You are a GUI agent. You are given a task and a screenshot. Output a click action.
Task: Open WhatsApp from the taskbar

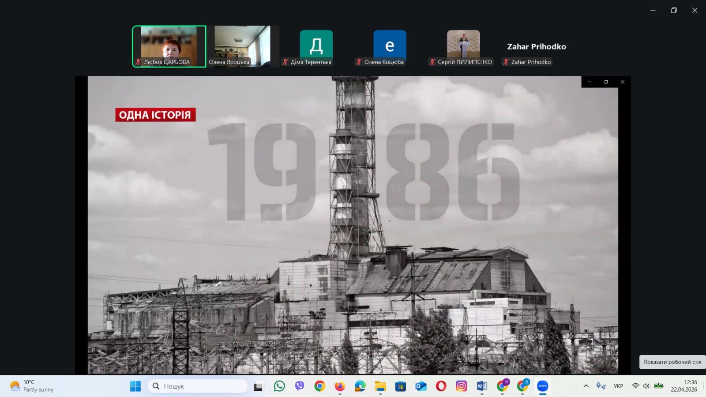coord(279,386)
